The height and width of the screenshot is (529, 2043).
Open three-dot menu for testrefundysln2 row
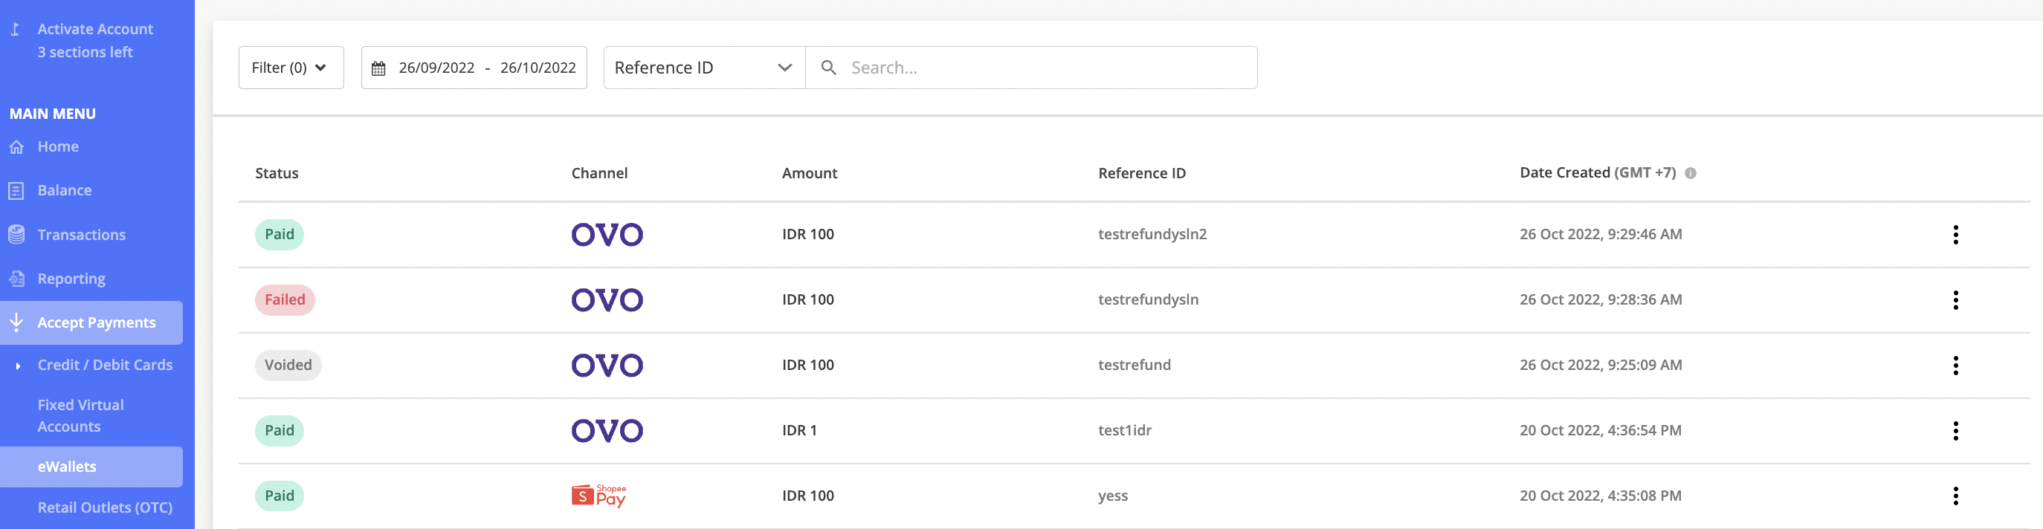(x=1955, y=235)
